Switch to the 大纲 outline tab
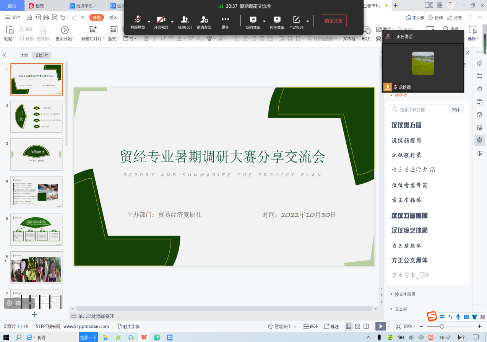 pyautogui.click(x=24, y=55)
